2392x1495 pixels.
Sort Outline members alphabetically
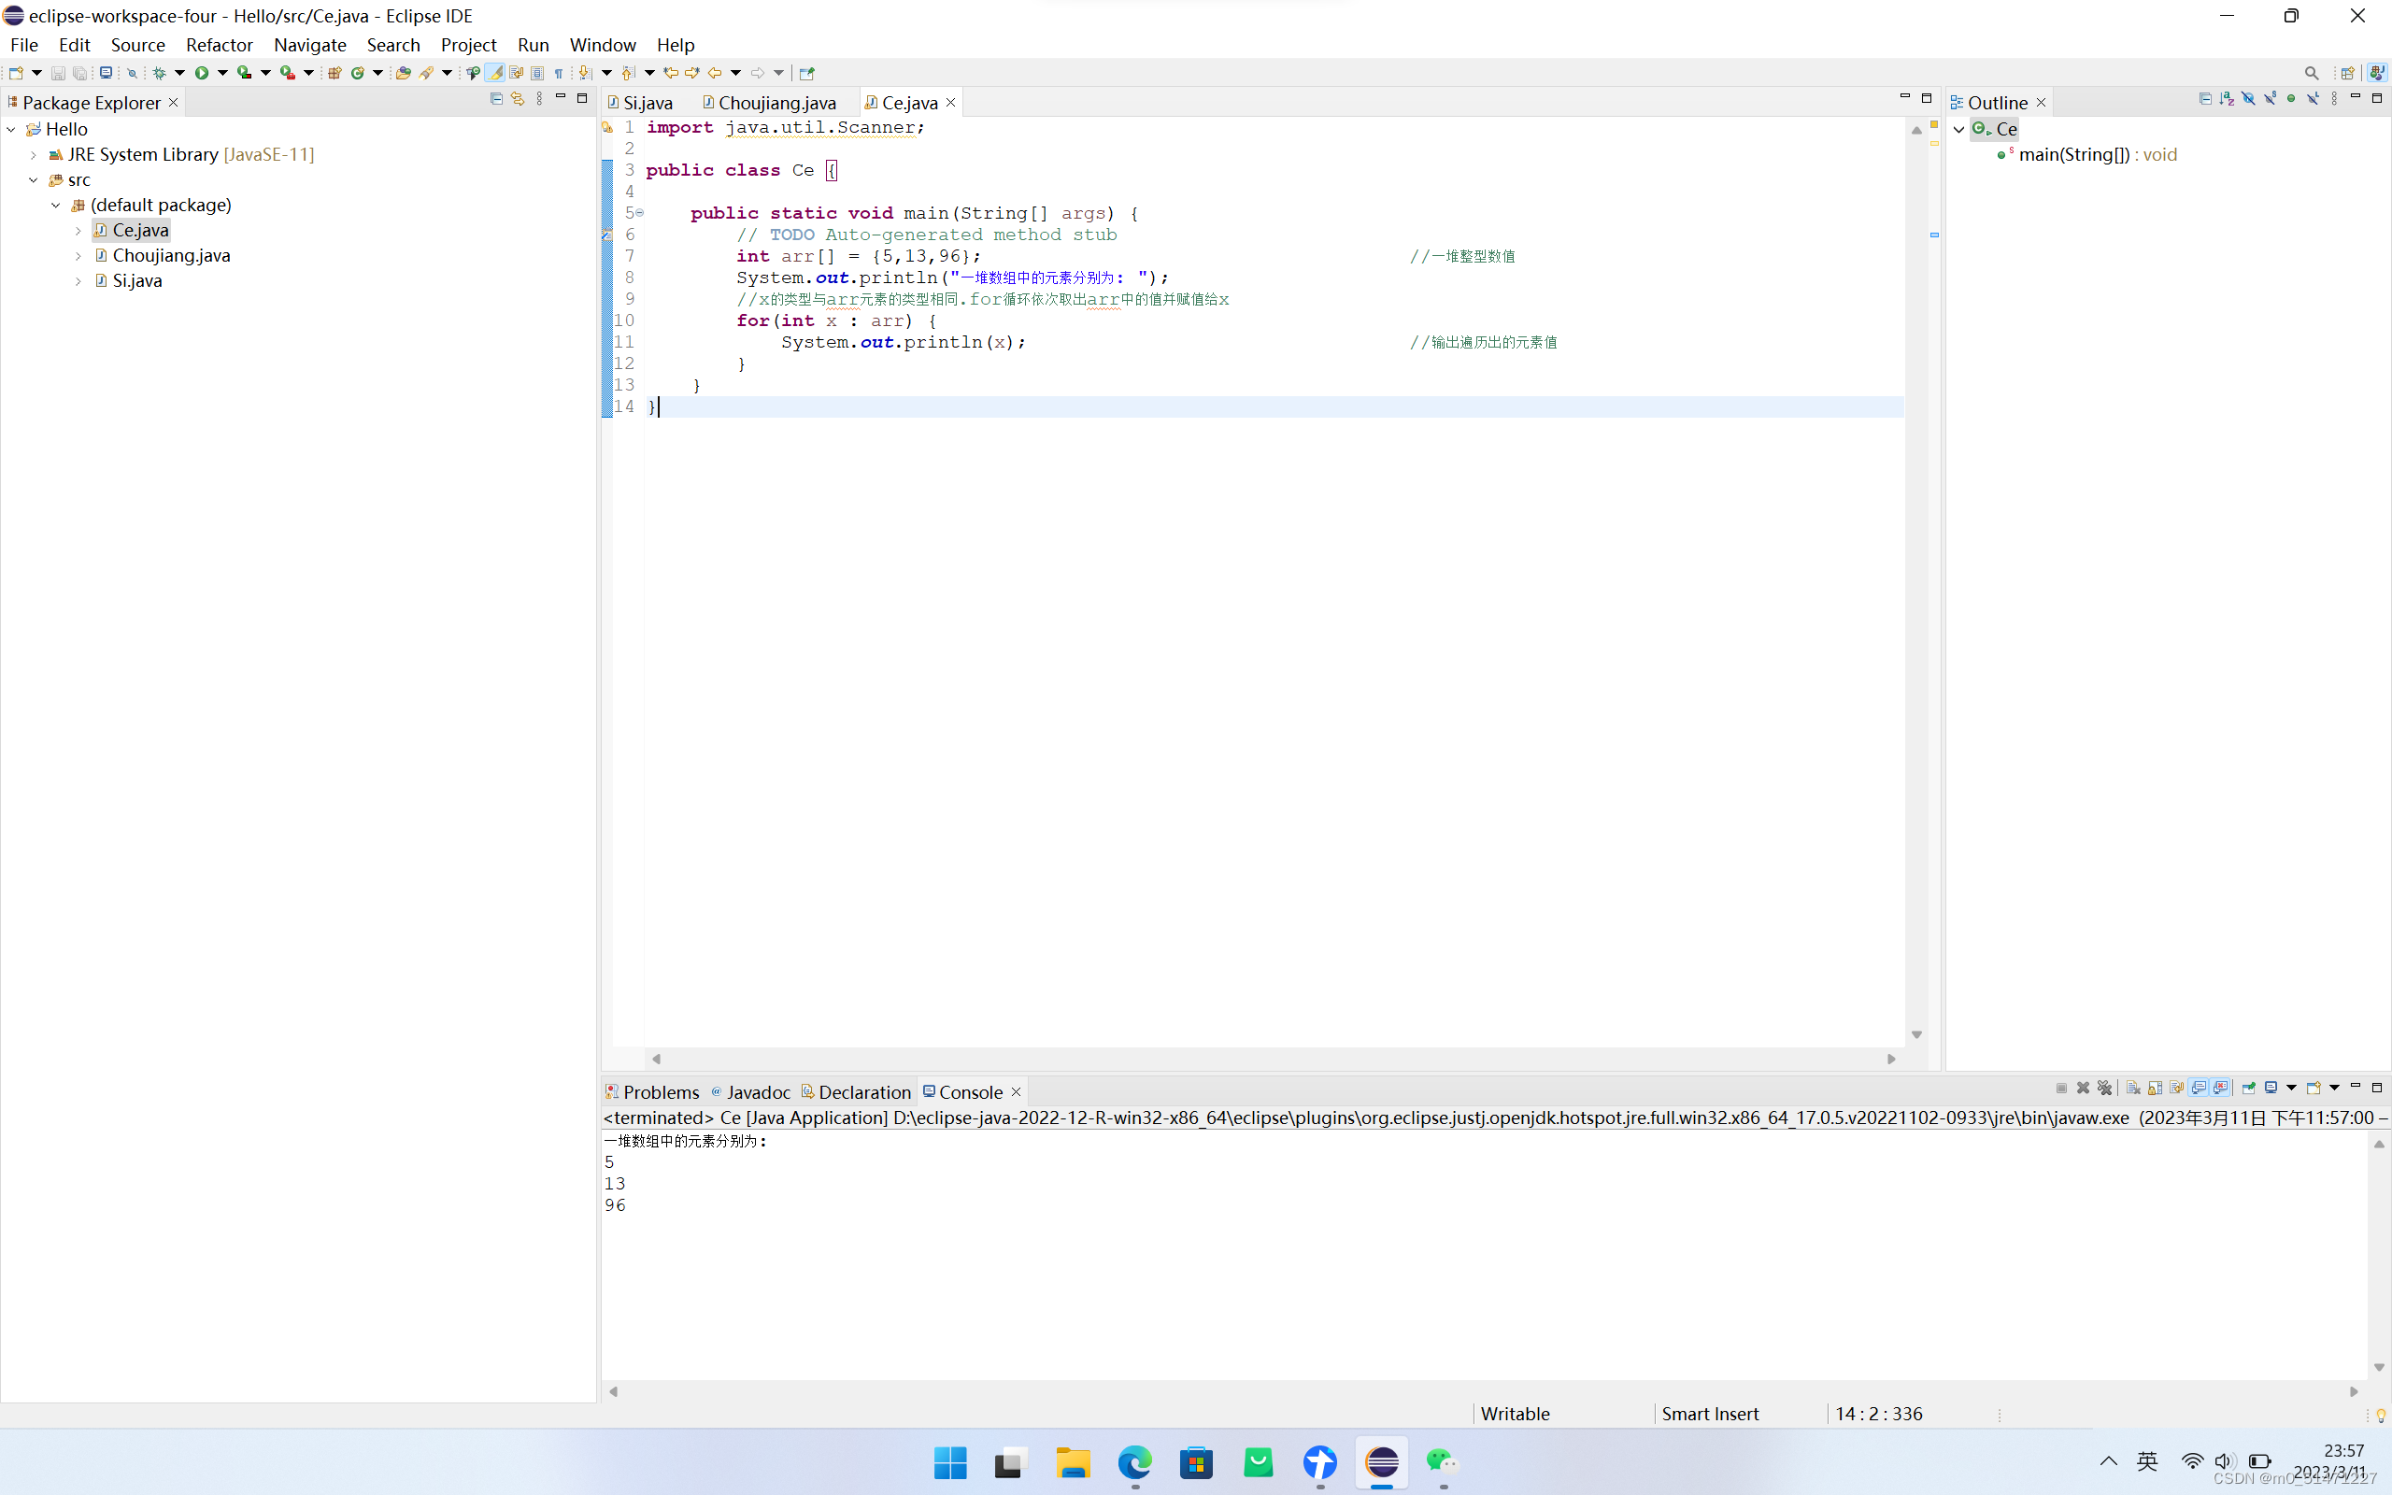pos(2226,99)
